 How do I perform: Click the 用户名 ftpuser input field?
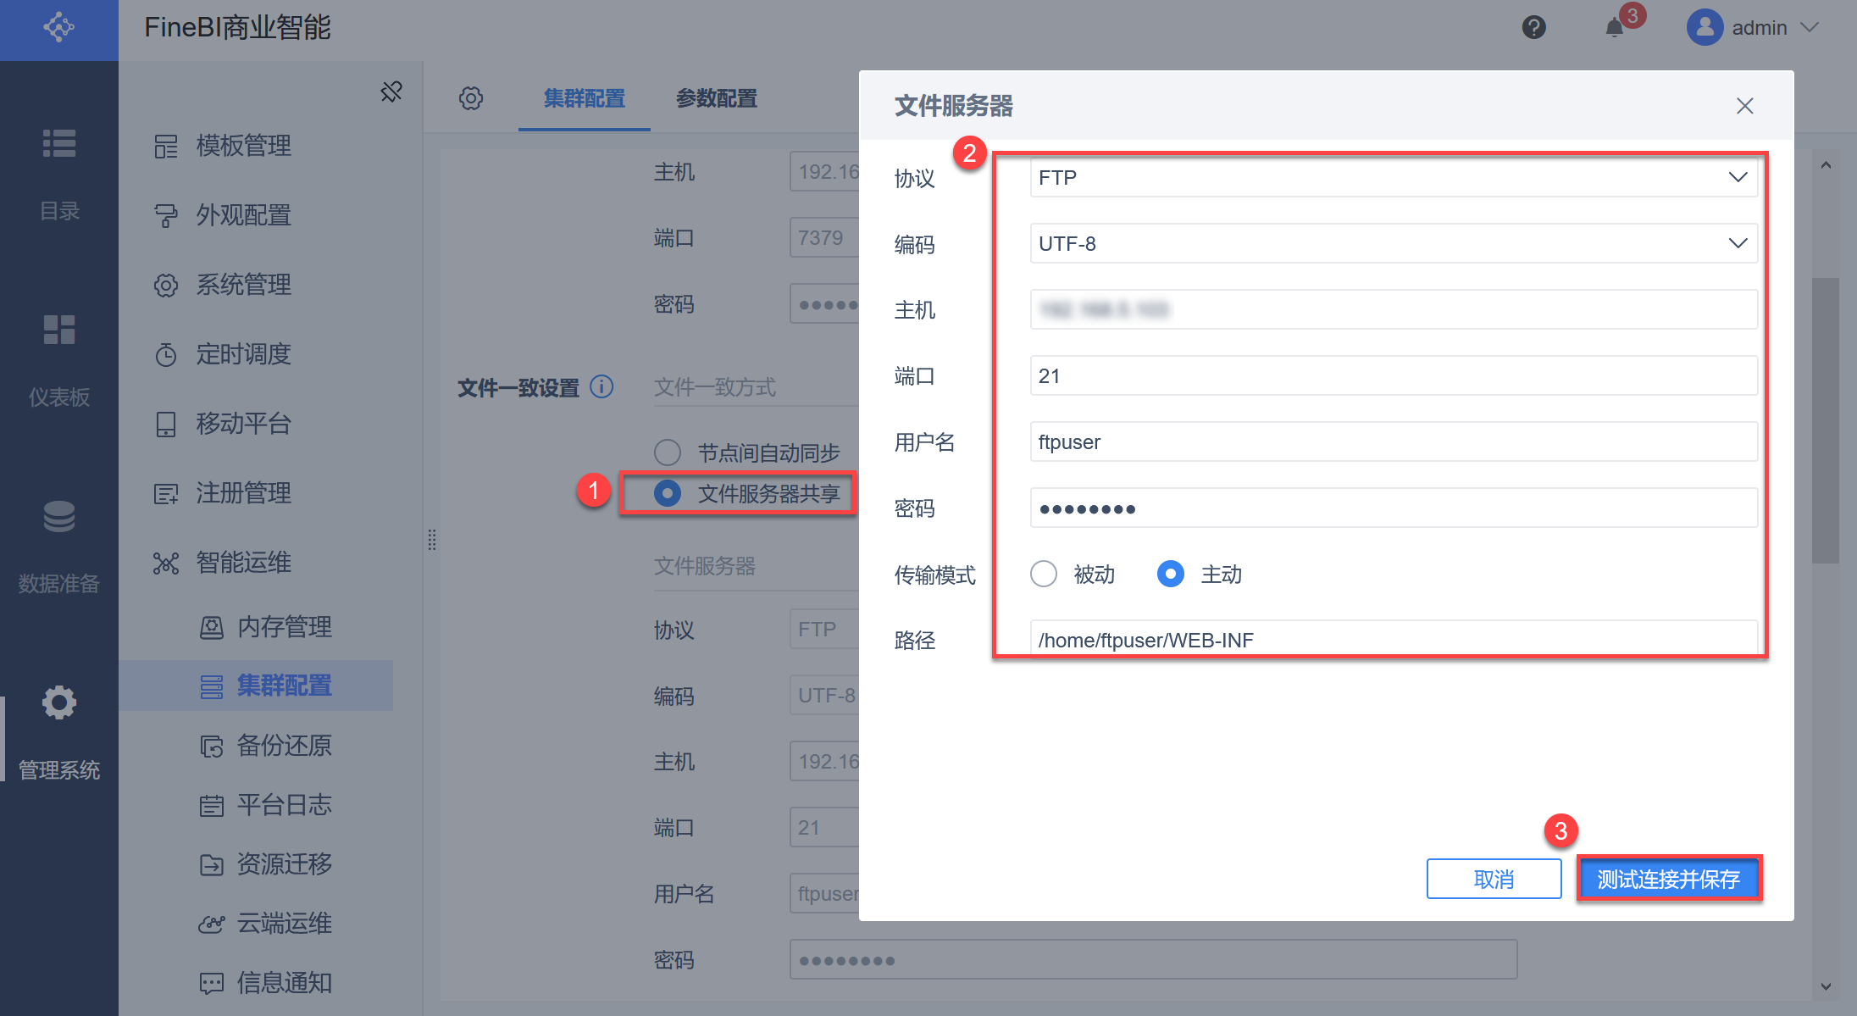[x=1394, y=442]
